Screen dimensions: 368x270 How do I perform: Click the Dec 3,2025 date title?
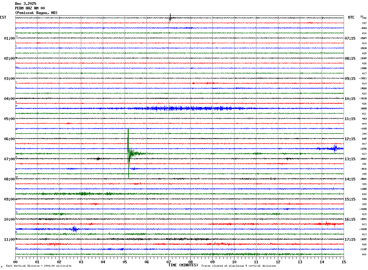[26, 4]
